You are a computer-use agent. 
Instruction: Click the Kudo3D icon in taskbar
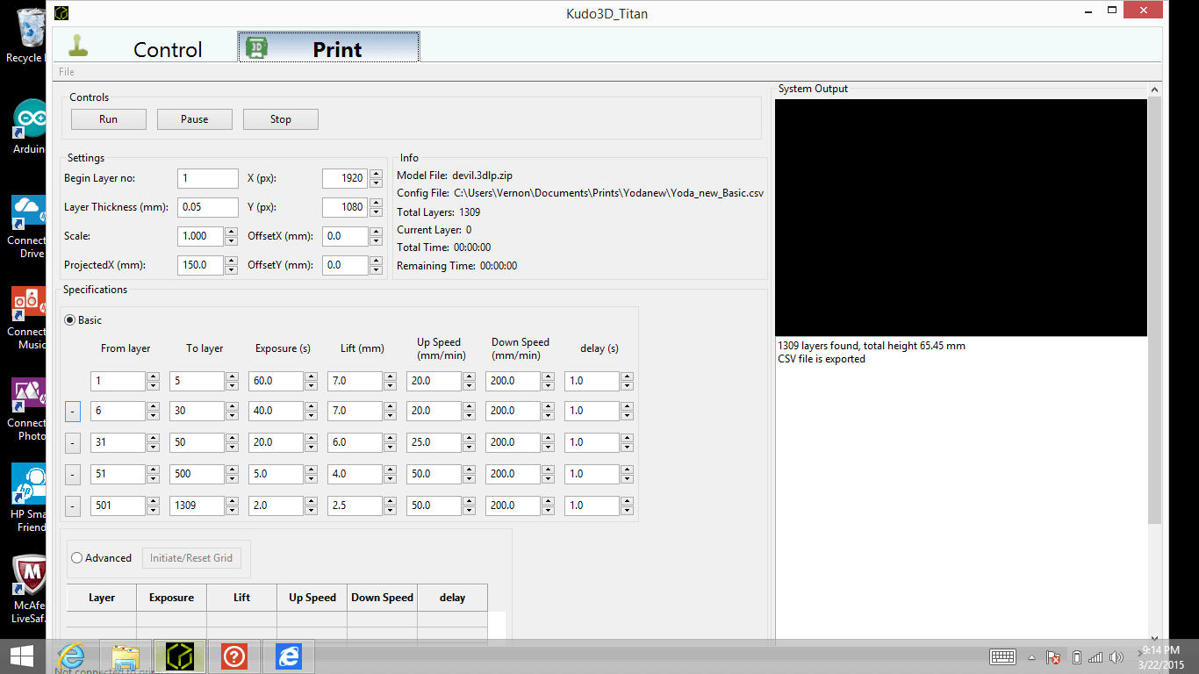point(180,656)
